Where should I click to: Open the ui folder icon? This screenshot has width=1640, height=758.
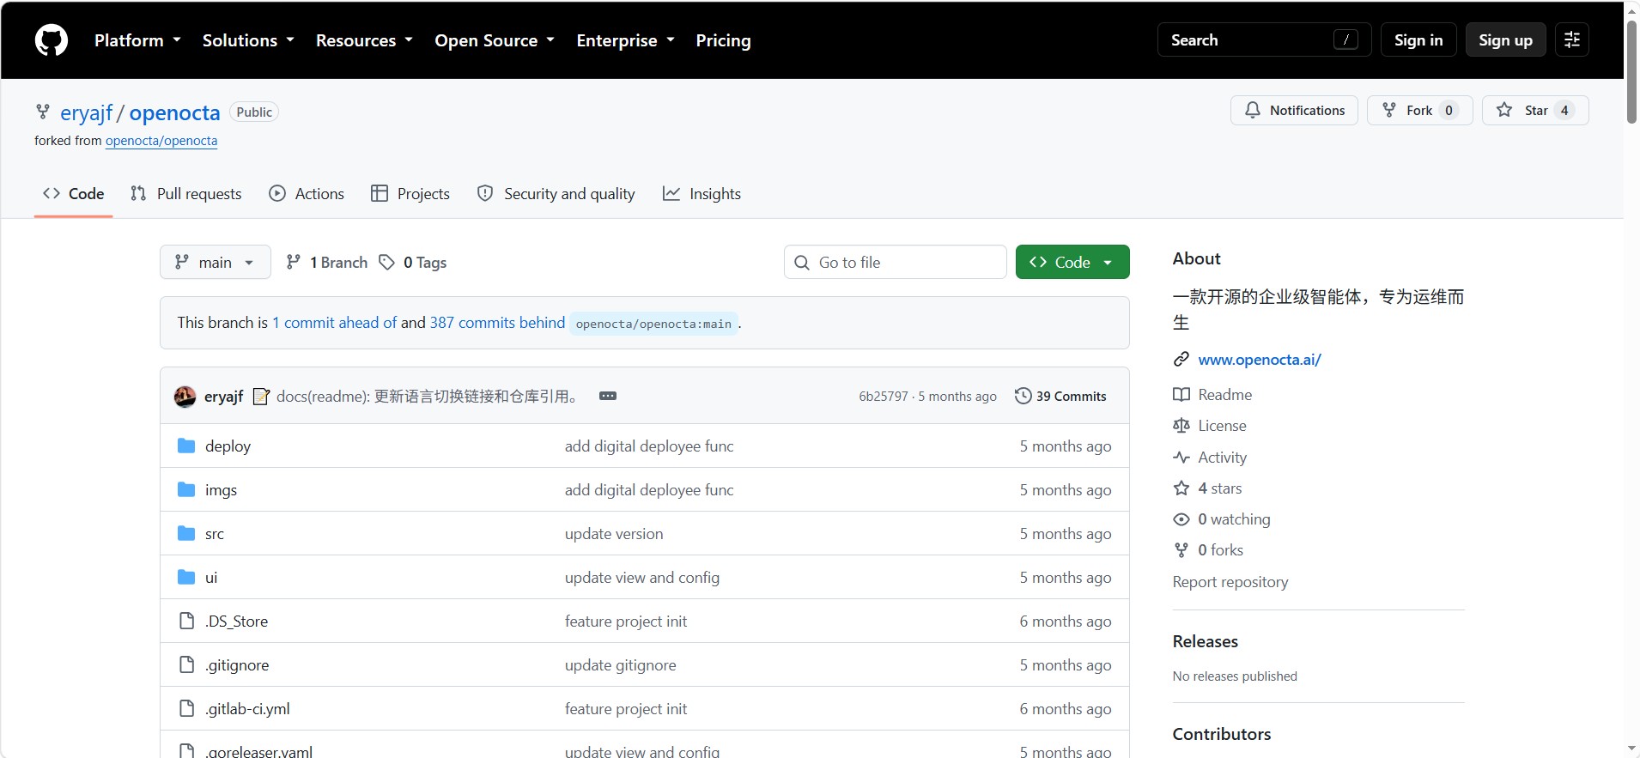tap(186, 577)
